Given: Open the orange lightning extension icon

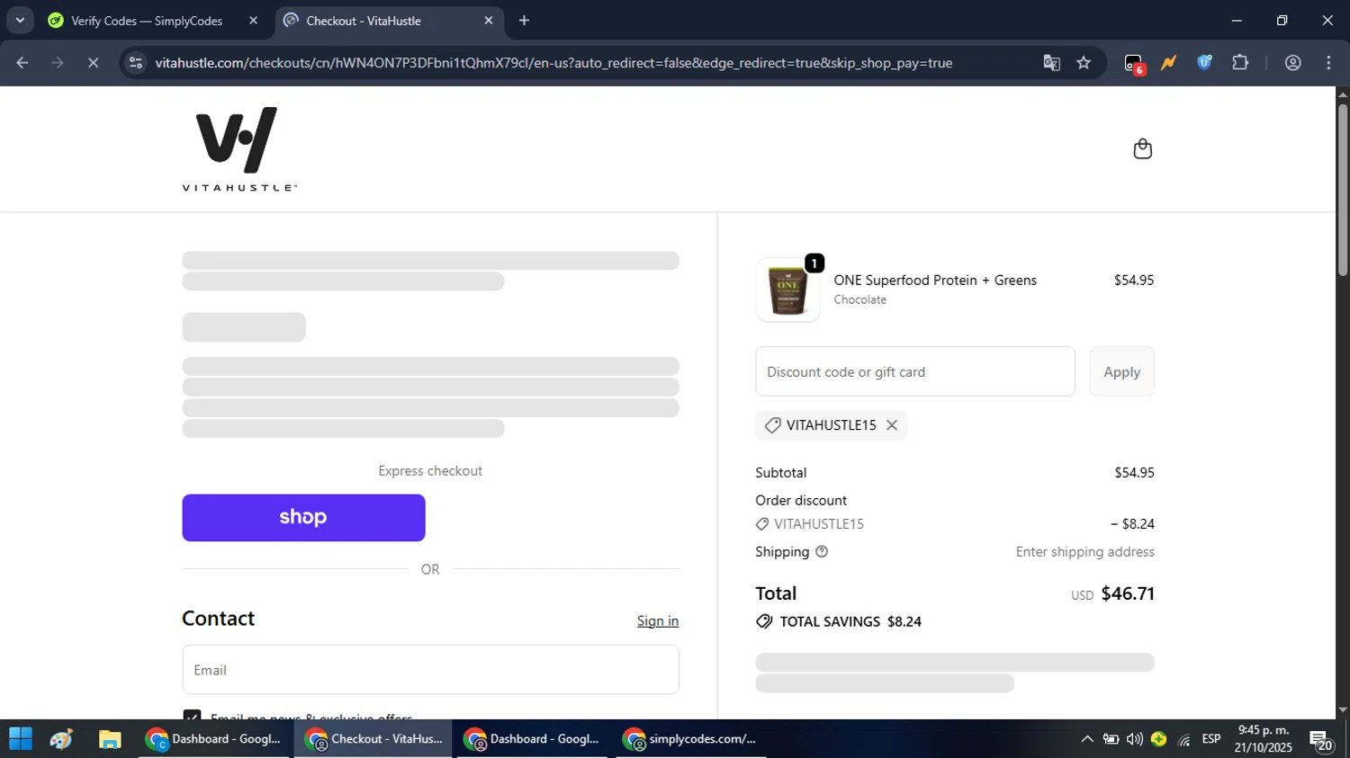Looking at the screenshot, I should [1168, 63].
